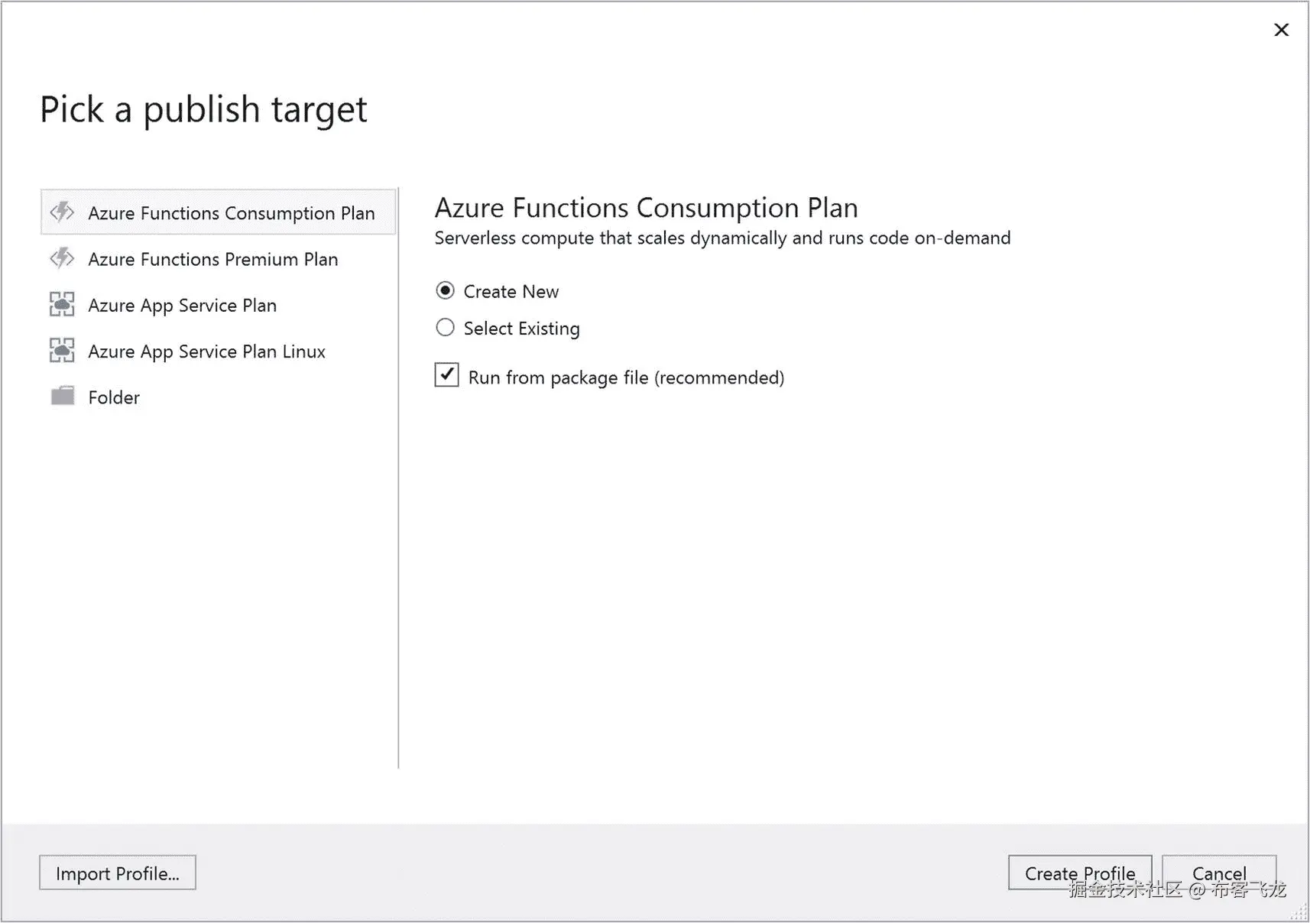
Task: Select the Azure Functions Consumption Plan label
Action: (x=231, y=213)
